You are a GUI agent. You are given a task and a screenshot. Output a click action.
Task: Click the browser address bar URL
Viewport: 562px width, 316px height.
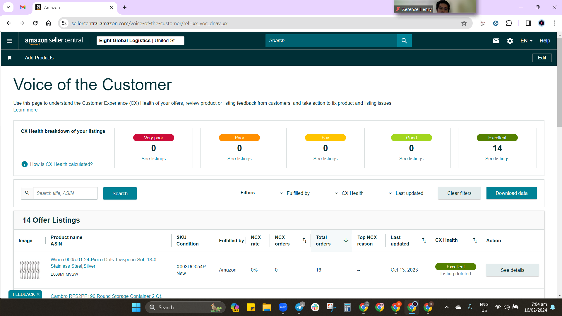[149, 23]
